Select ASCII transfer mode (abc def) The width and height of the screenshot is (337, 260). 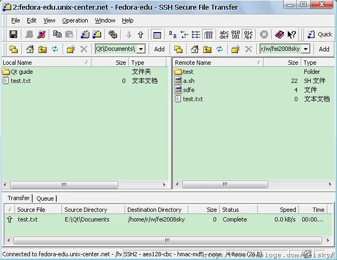(x=224, y=34)
